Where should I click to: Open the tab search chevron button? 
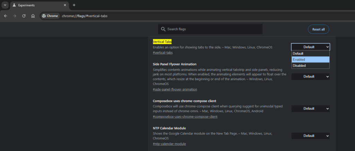[x=5, y=5]
